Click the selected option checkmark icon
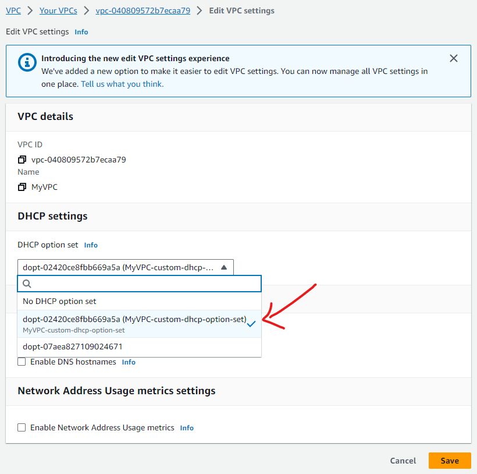The image size is (477, 474). click(251, 324)
